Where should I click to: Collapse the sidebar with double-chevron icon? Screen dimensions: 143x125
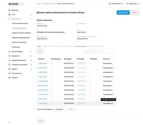click(x=9, y=122)
